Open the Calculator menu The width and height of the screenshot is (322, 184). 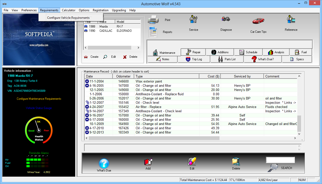tap(69, 10)
